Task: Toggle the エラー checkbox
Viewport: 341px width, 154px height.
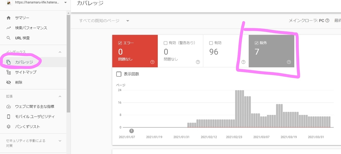Action: (x=120, y=43)
